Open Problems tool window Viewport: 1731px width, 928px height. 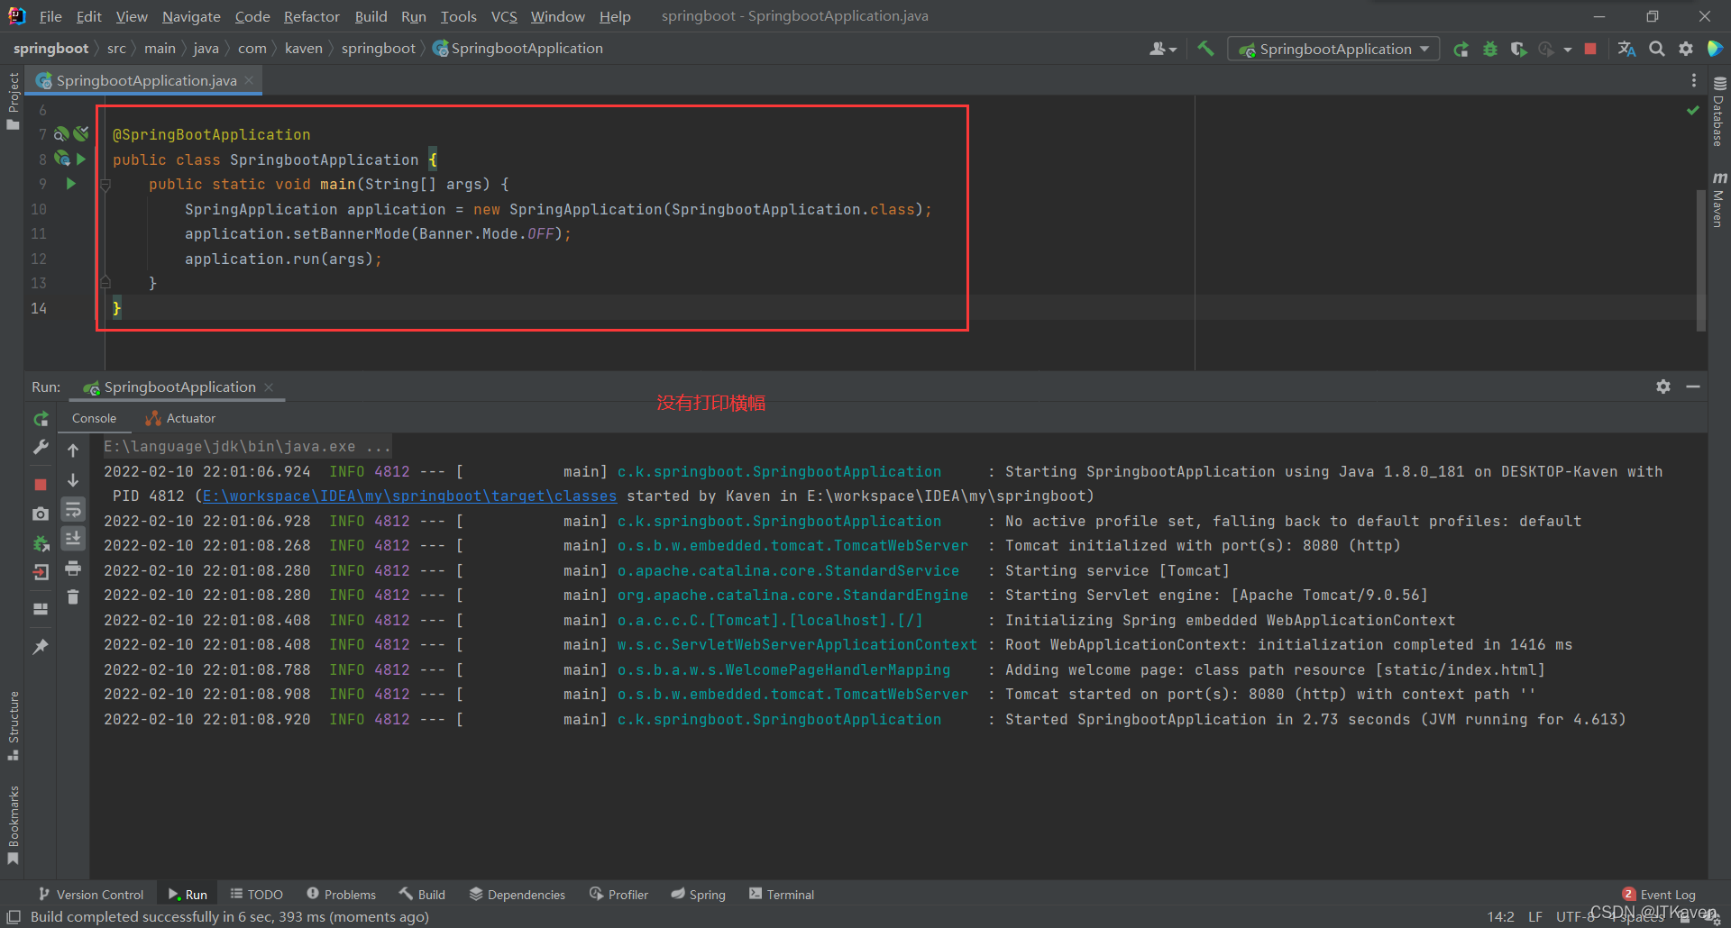[x=342, y=895]
